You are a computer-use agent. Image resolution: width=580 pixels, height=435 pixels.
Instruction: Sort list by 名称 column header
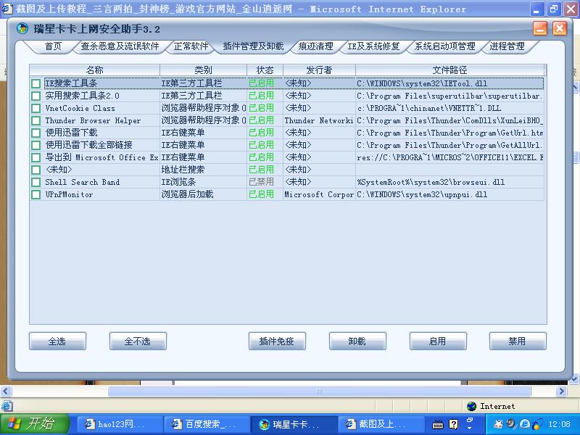coord(95,70)
